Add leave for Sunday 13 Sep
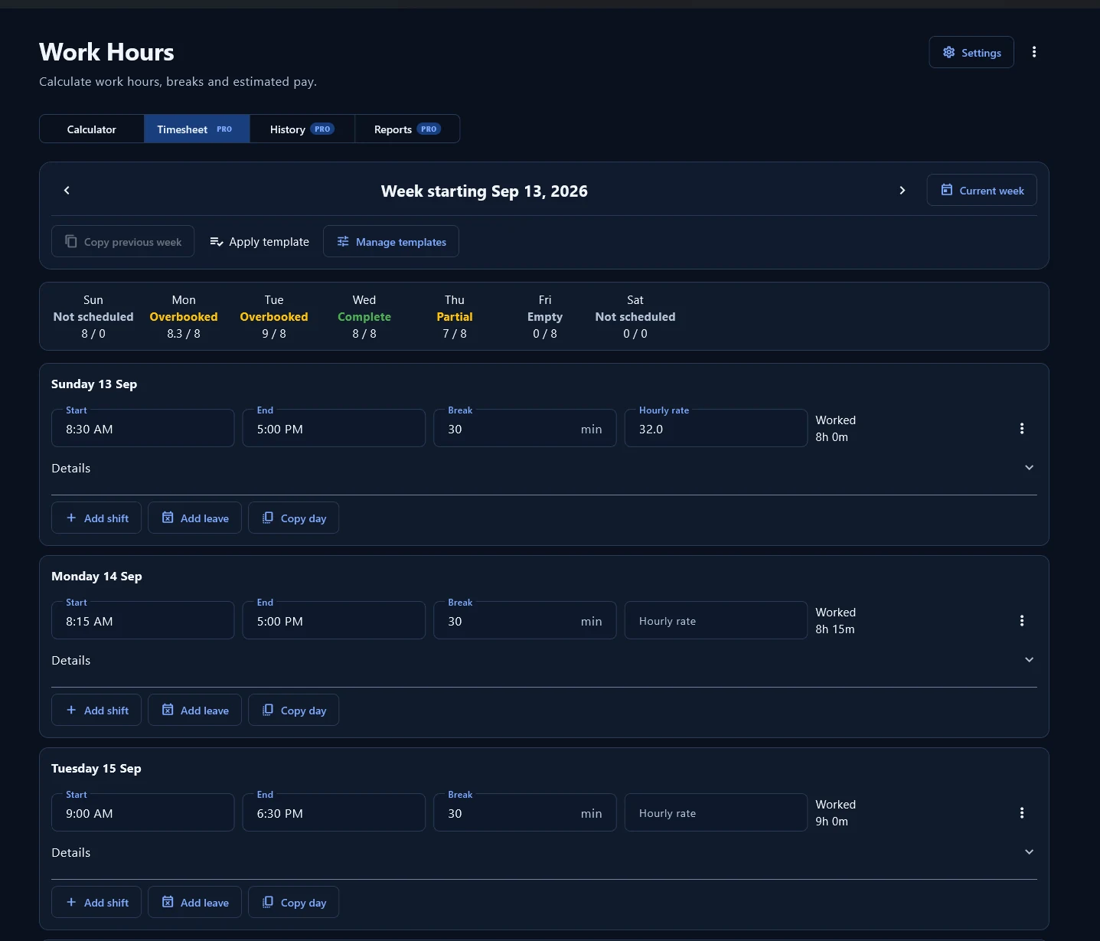 pos(194,518)
